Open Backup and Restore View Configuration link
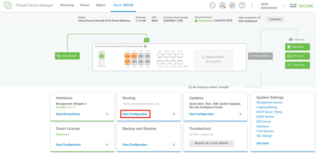Screen dimensions: 316x153 [135, 144]
